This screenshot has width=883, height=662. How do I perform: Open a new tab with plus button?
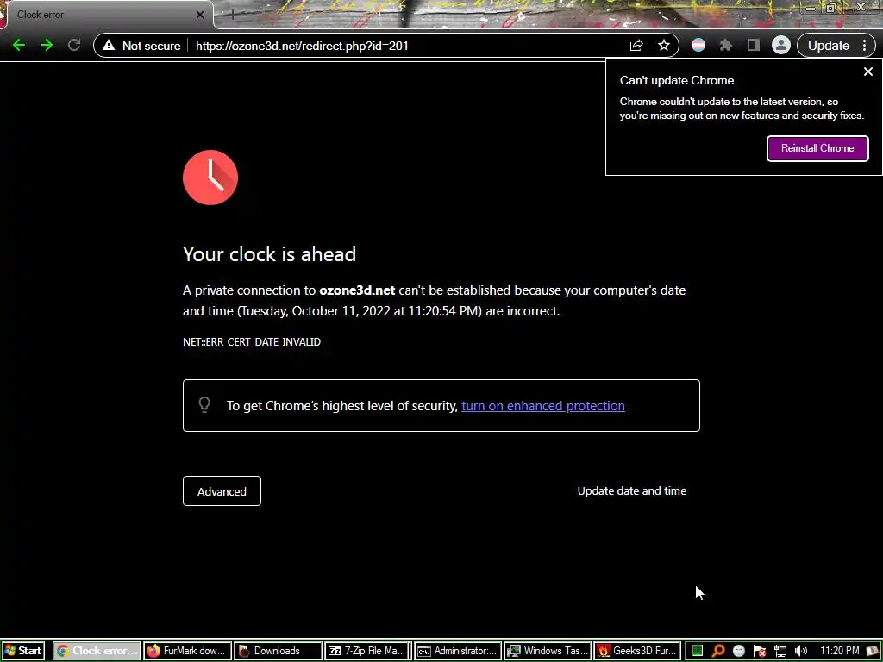[231, 15]
